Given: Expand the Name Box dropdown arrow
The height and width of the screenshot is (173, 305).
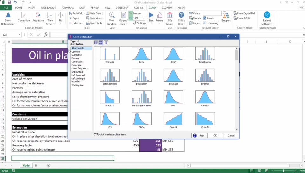Looking at the screenshot, I should [19, 35].
